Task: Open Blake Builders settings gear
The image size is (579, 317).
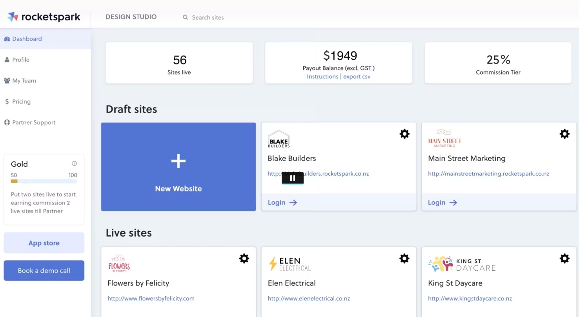Action: [404, 134]
